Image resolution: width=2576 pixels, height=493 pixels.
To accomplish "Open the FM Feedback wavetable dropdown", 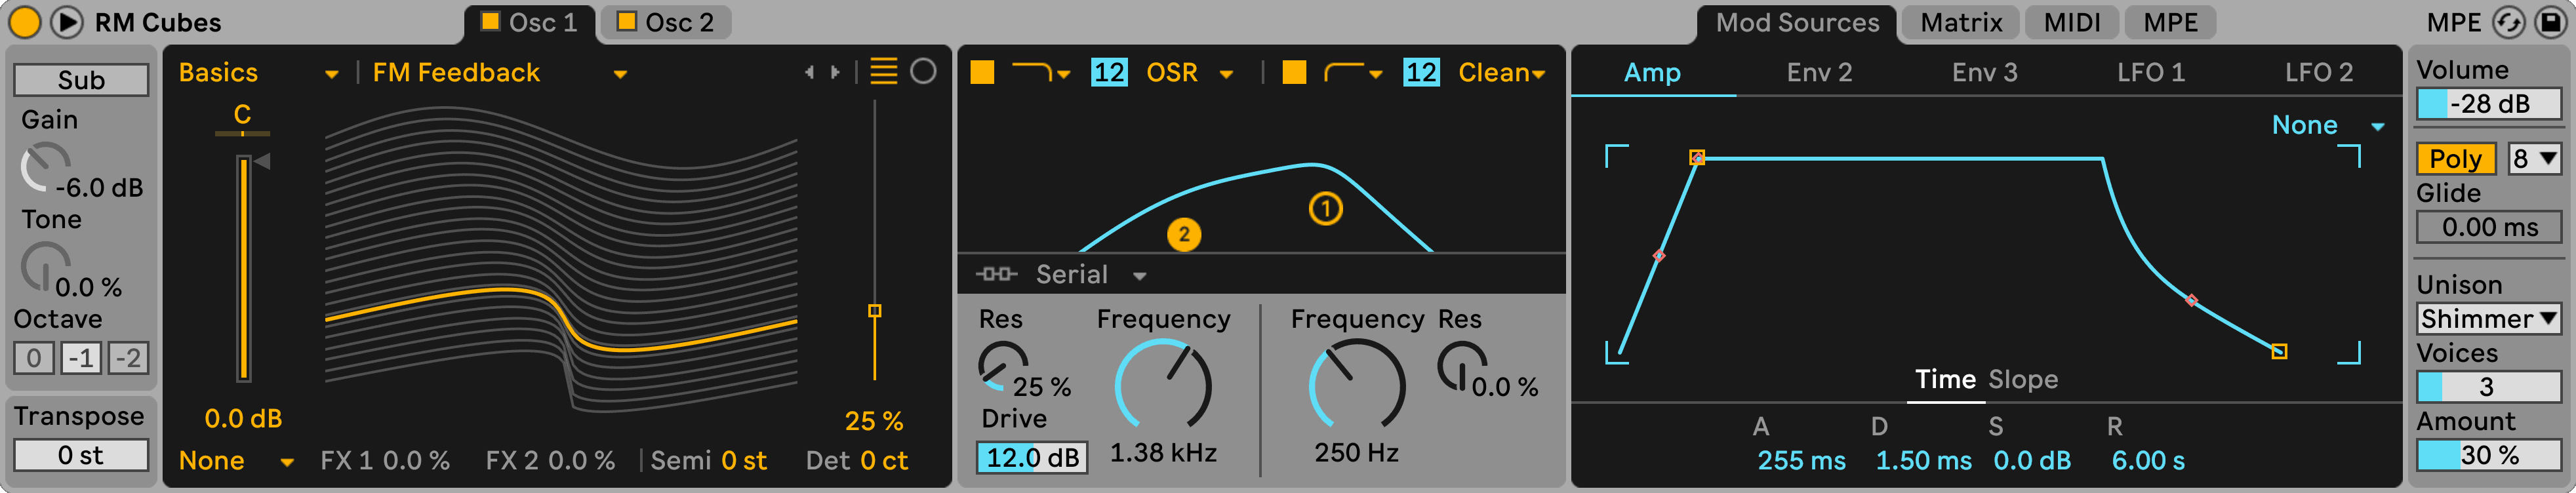I will (x=499, y=73).
